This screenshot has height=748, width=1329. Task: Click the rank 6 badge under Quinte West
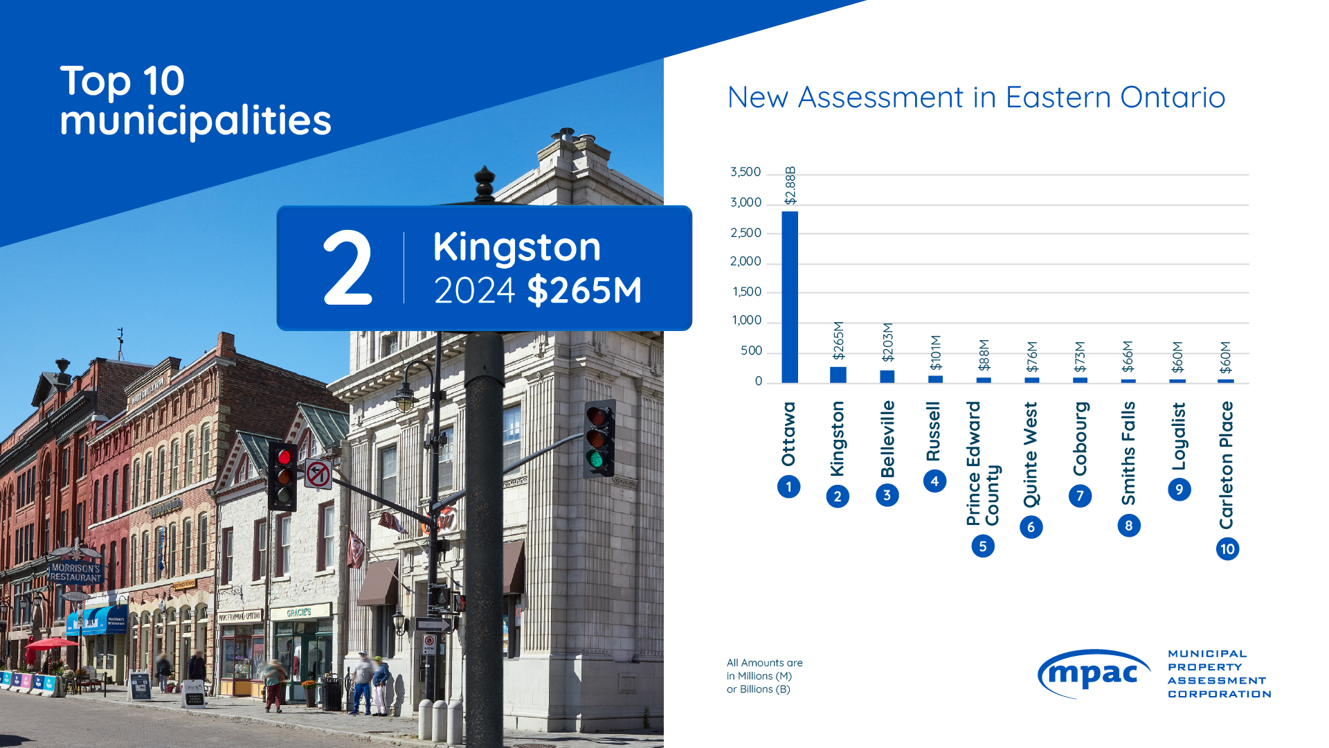point(1031,527)
